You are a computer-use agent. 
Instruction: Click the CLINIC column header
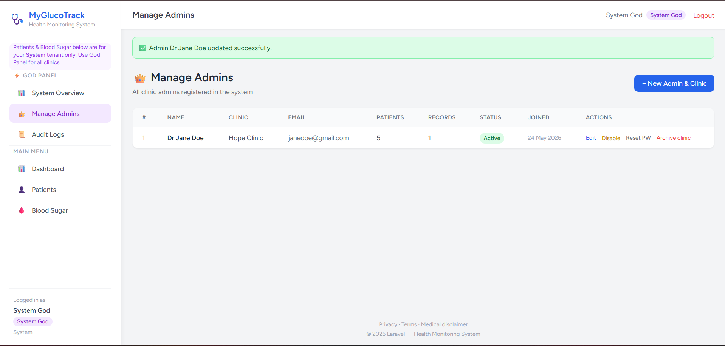point(239,117)
